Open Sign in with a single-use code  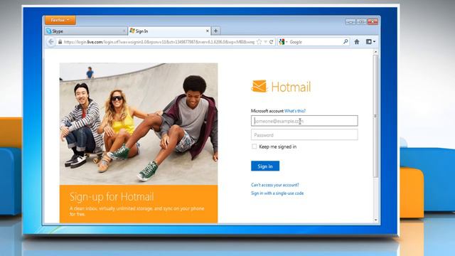[x=277, y=193]
